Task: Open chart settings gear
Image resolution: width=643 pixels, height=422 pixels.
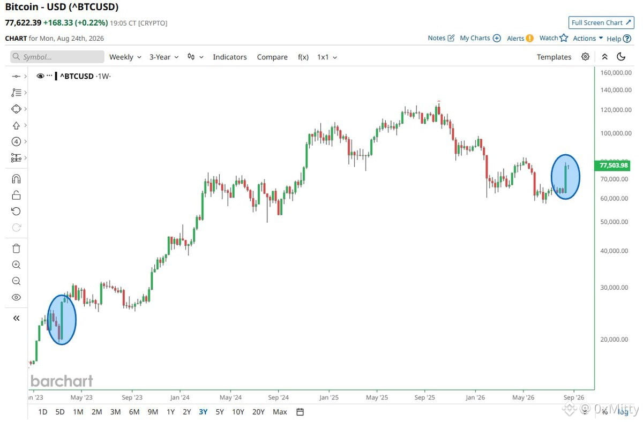Action: (585, 57)
